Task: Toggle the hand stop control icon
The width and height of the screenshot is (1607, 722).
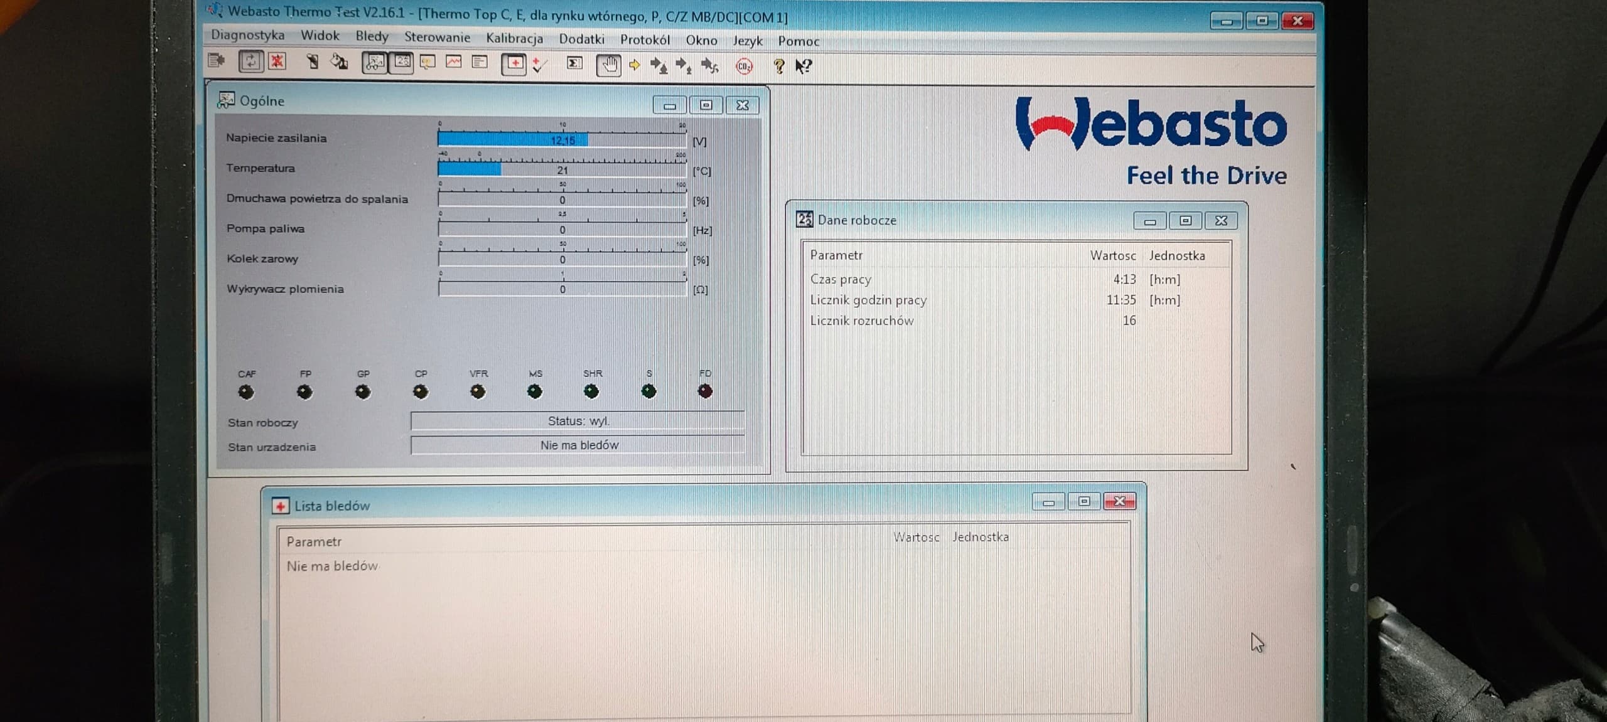Action: click(x=608, y=65)
